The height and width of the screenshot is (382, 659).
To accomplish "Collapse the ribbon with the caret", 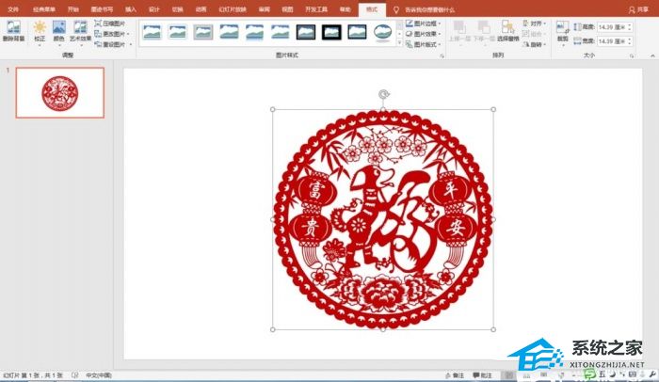I will (x=652, y=56).
